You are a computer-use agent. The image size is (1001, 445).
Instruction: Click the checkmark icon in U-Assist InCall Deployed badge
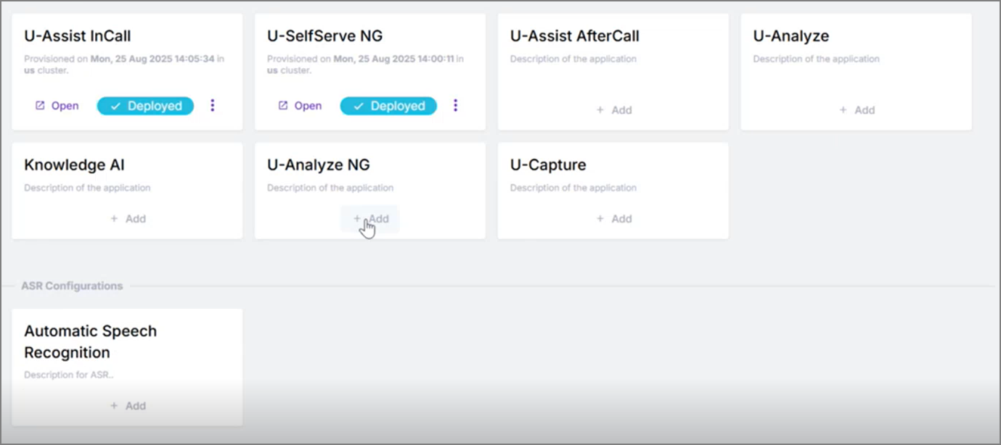(x=115, y=106)
